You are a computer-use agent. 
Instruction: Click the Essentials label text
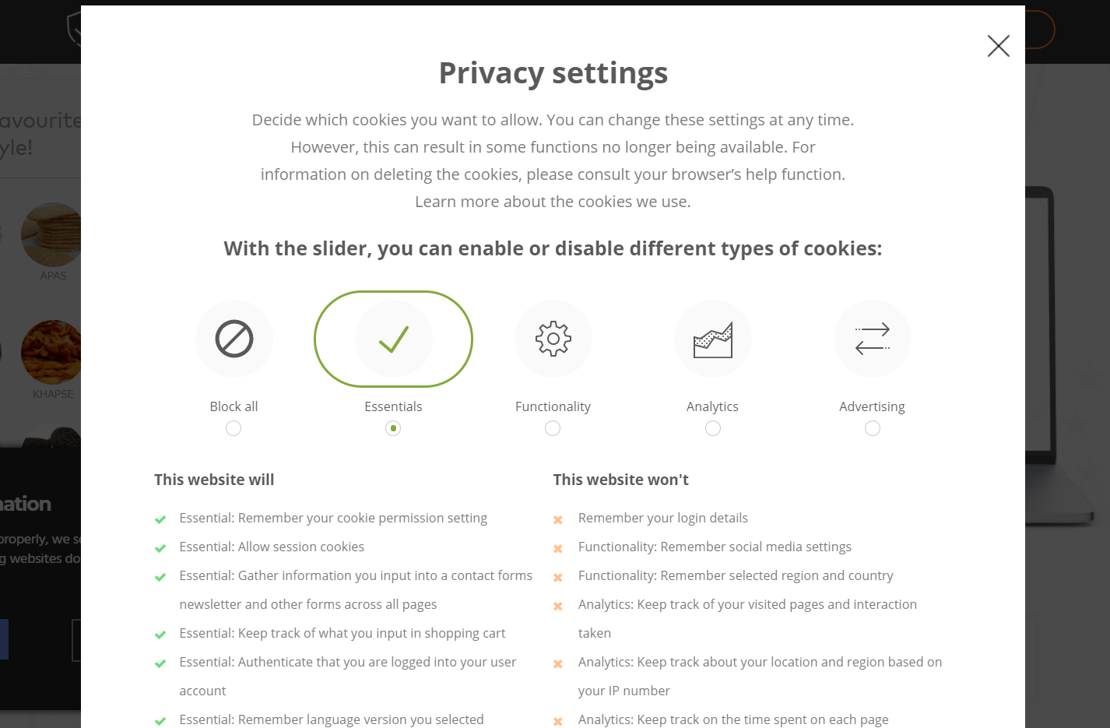pos(393,406)
